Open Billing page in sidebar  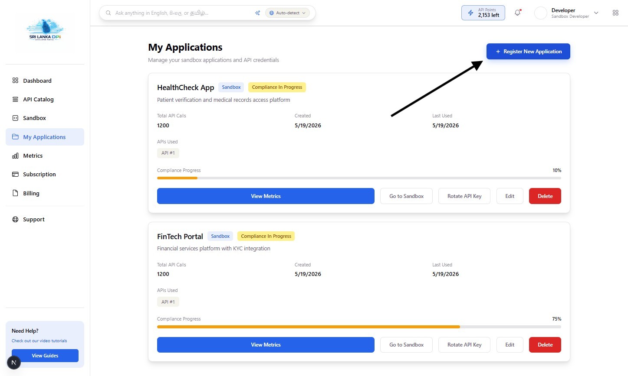pos(45,193)
